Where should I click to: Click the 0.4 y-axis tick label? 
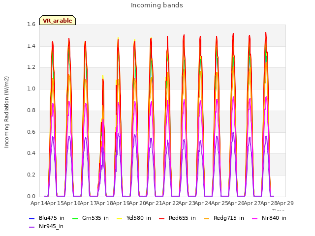pyautogui.click(x=31, y=153)
